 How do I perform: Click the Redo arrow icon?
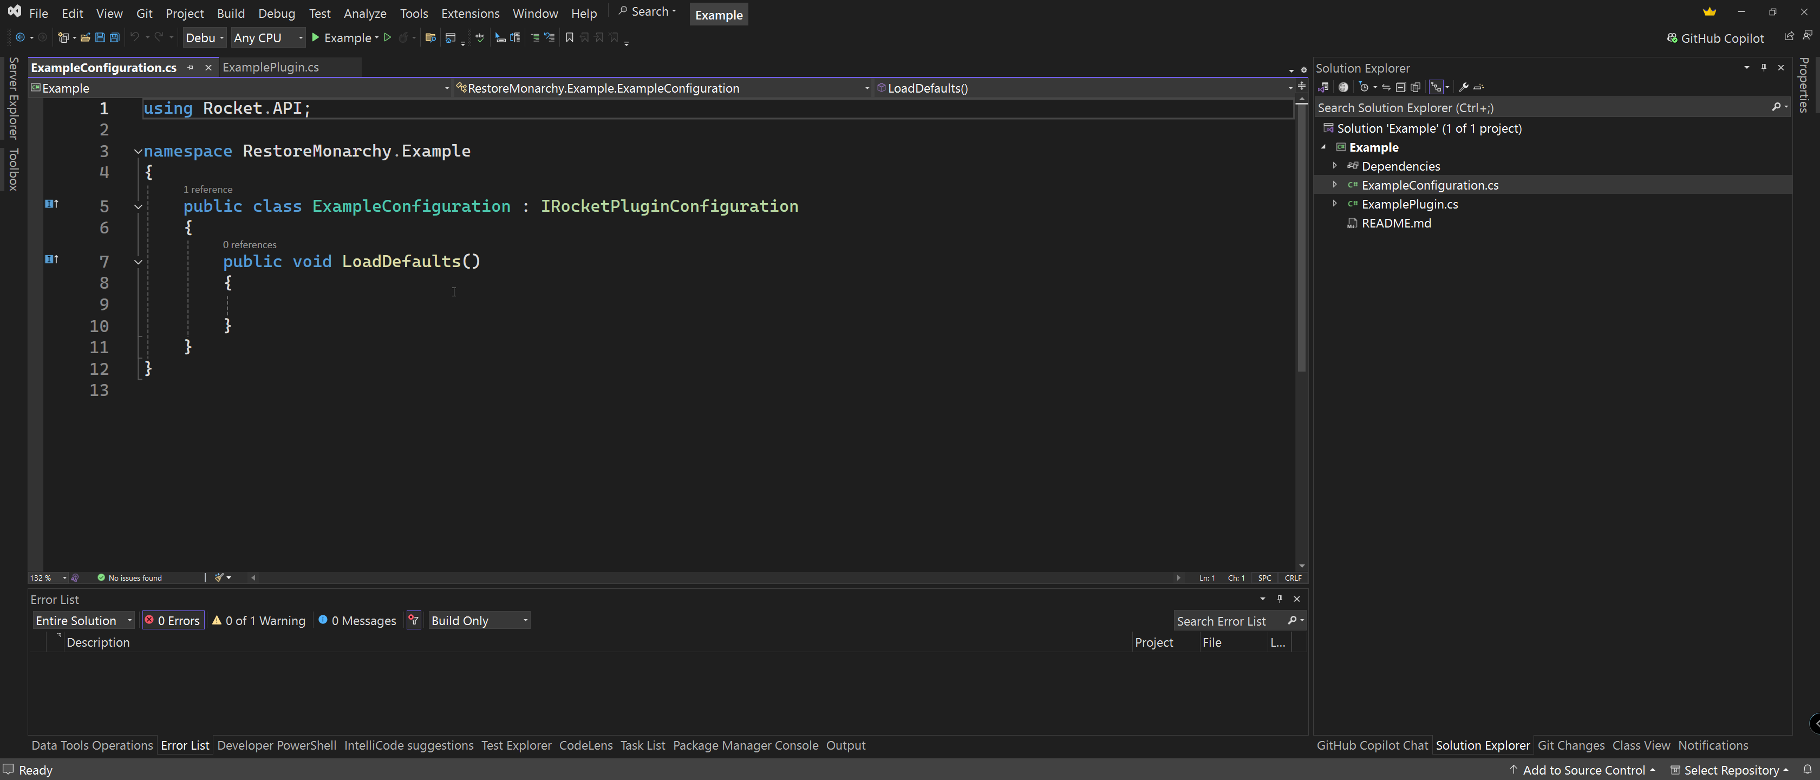click(x=159, y=37)
